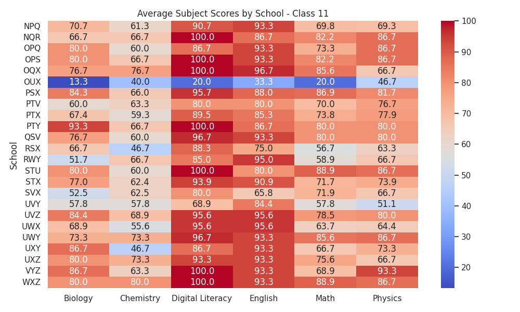
Task: Select the UWX Chemistry cell with 55.6
Action: 140,226
